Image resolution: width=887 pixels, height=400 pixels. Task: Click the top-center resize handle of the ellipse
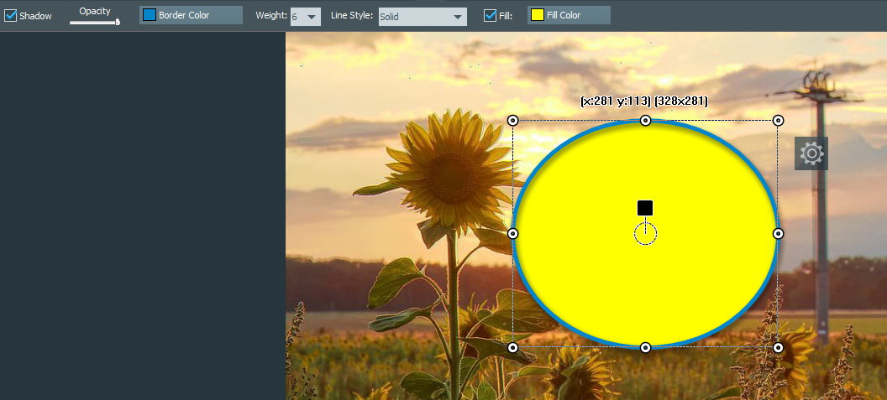pos(645,121)
